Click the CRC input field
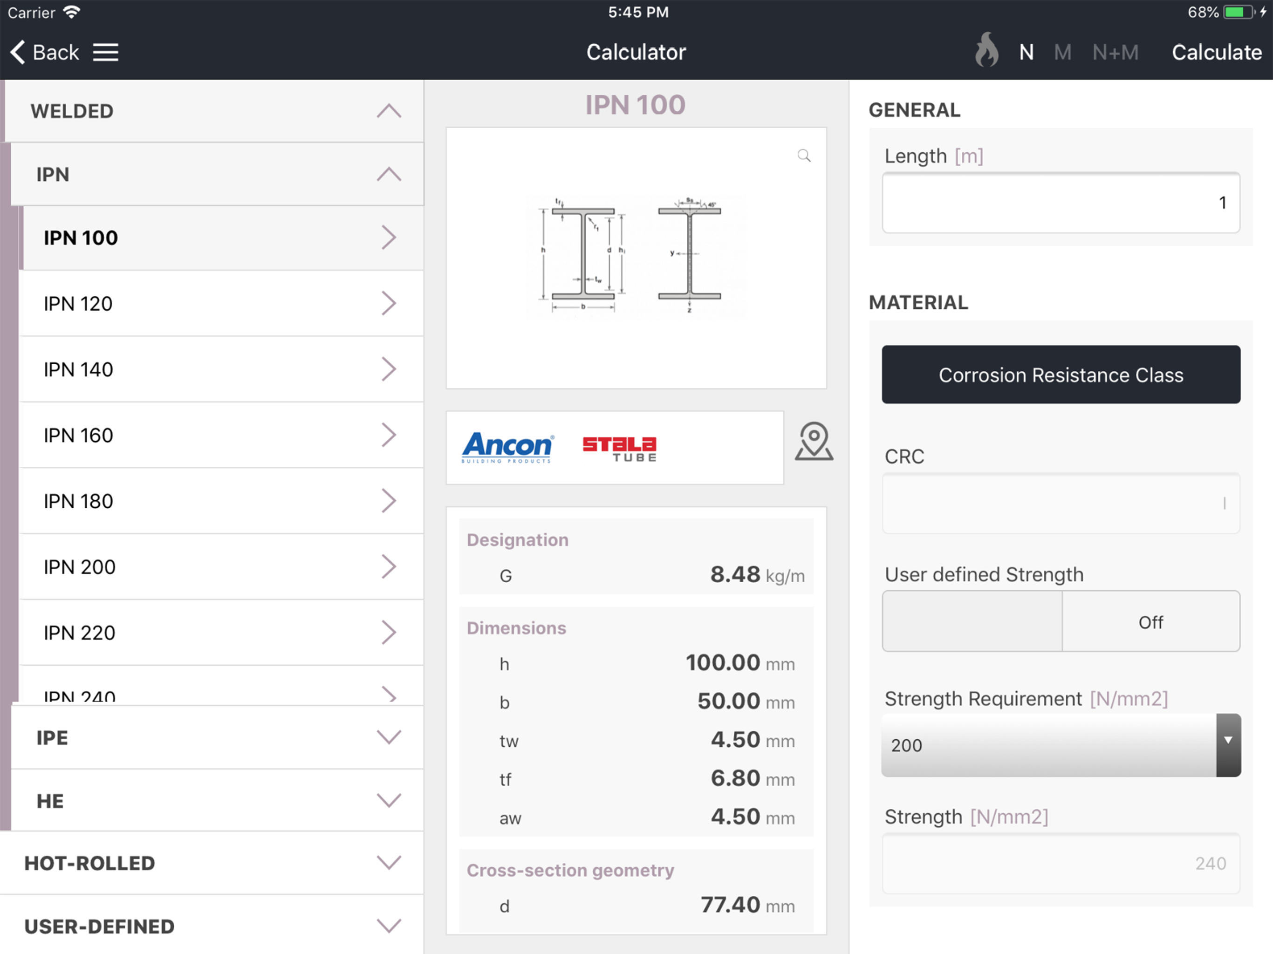This screenshot has height=954, width=1273. 1061,504
